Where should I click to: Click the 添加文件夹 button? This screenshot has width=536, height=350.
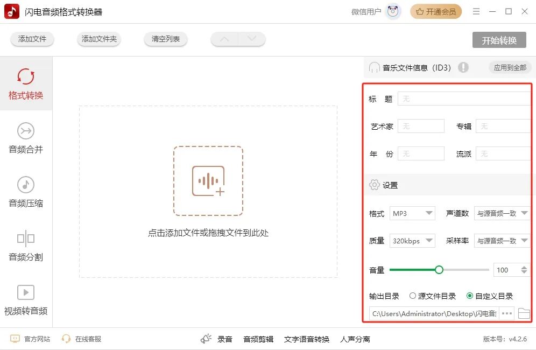point(99,39)
